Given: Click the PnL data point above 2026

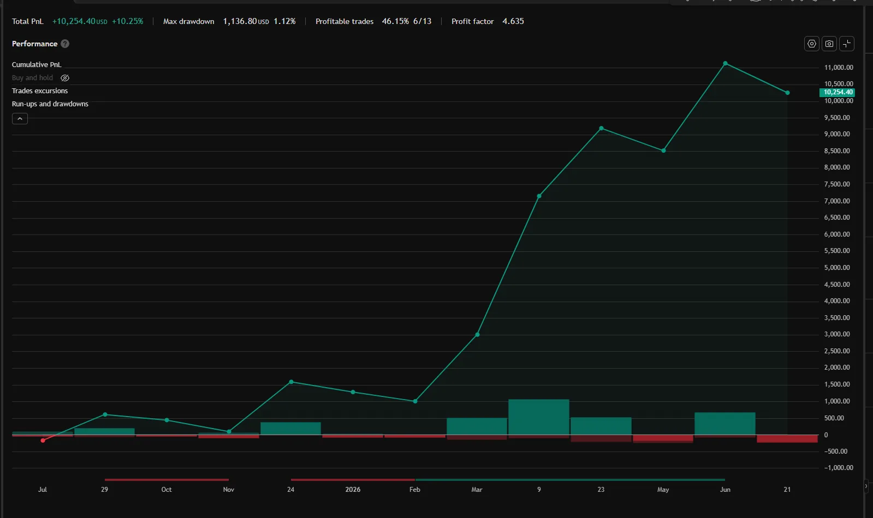Looking at the screenshot, I should pos(353,392).
